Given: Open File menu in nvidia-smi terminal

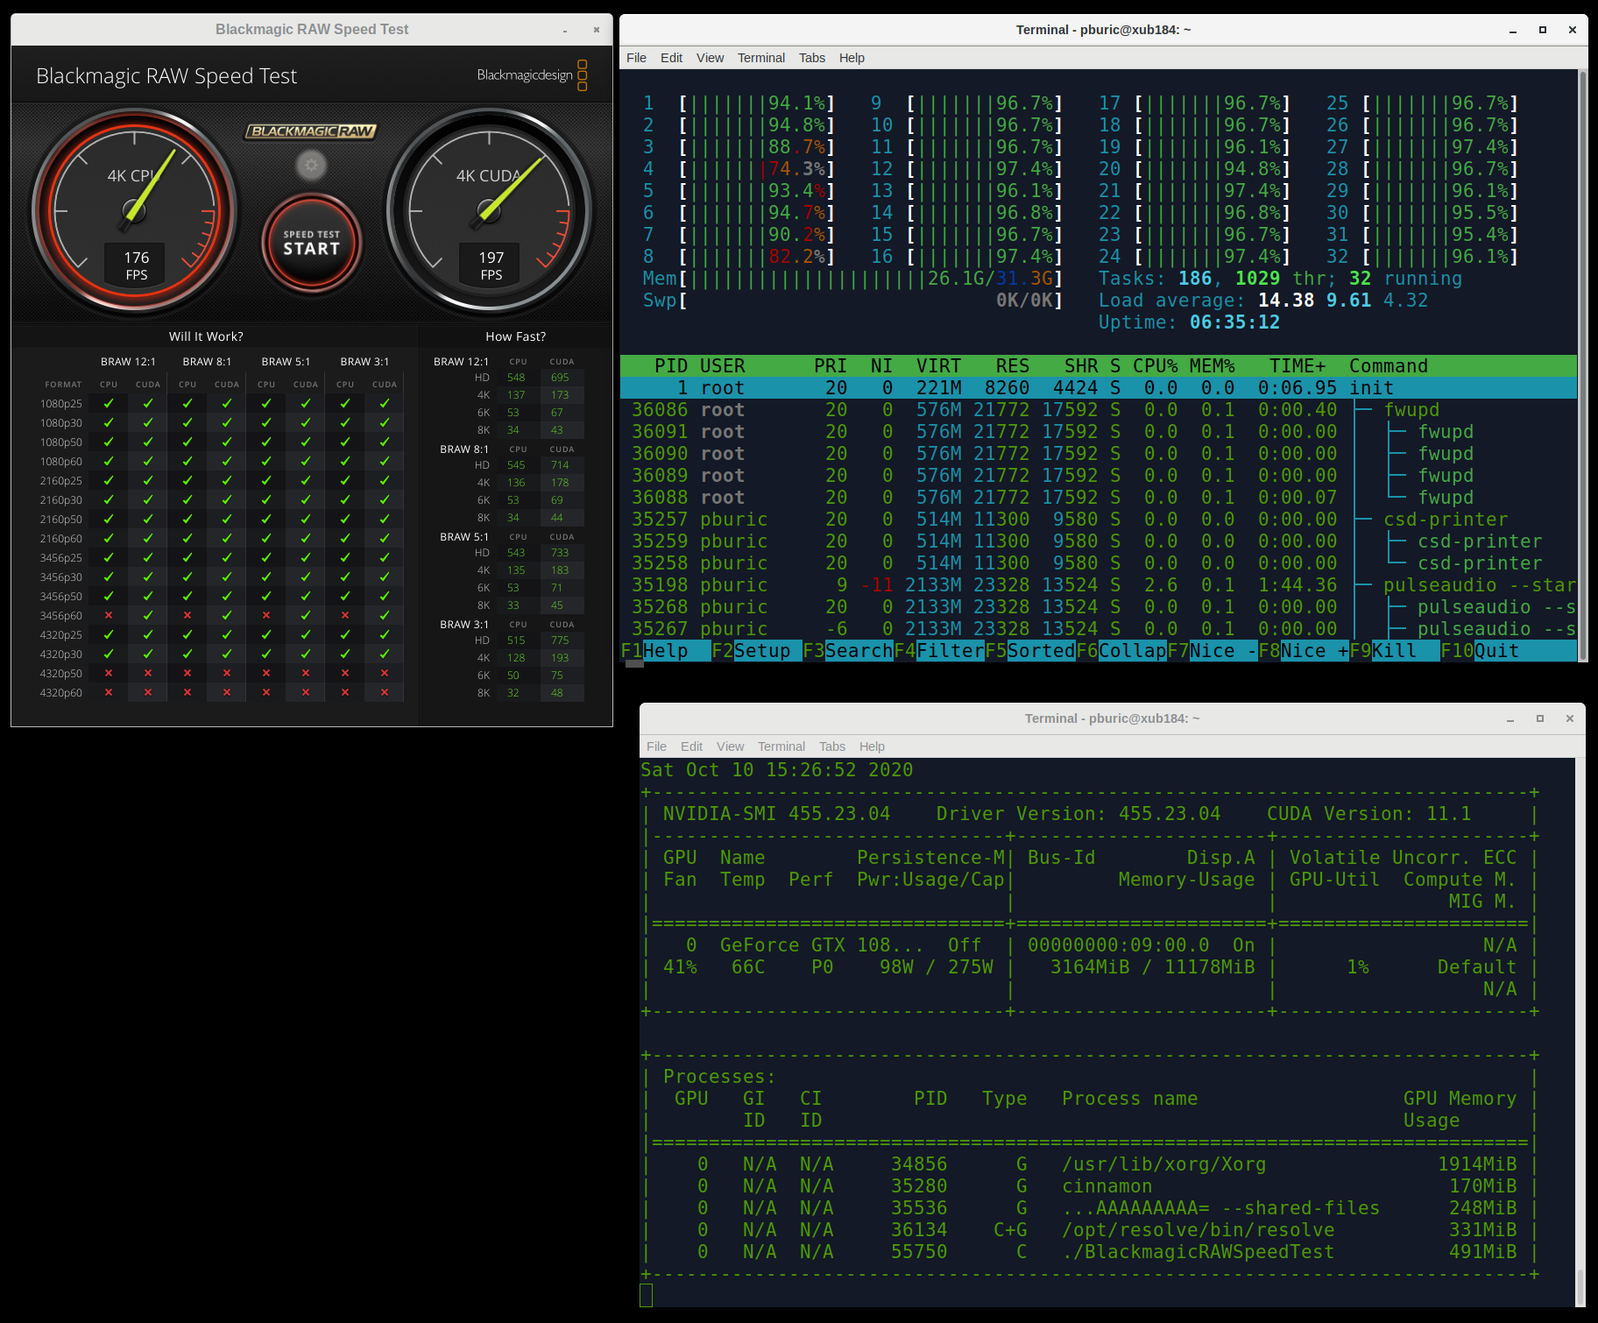Looking at the screenshot, I should (x=656, y=746).
